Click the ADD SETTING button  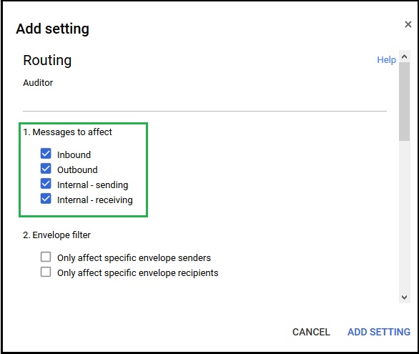point(379,332)
